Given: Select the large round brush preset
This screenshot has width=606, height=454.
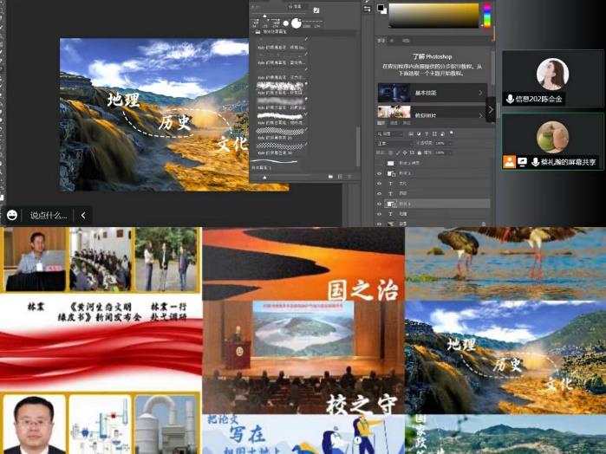Looking at the screenshot, I should (295, 23).
